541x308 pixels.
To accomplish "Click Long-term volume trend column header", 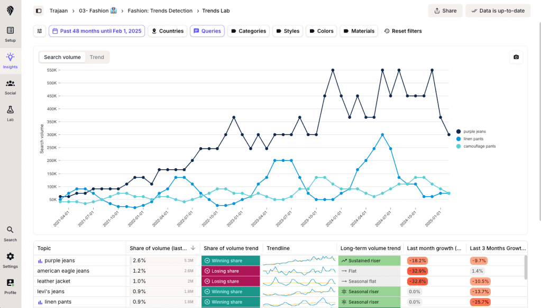I will point(370,248).
